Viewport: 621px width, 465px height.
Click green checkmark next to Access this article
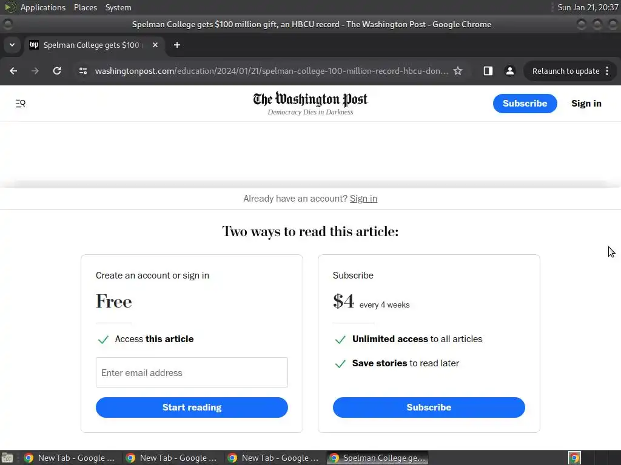pos(103,339)
